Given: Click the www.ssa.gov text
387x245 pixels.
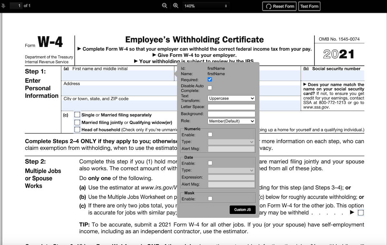Looking at the screenshot, I should click(x=316, y=107).
